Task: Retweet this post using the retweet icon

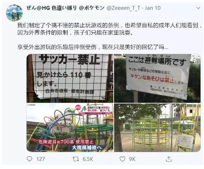Action: pyautogui.click(x=76, y=159)
